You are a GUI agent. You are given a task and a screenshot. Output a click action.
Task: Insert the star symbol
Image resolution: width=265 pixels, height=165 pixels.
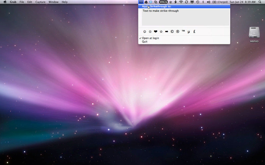coord(161,31)
